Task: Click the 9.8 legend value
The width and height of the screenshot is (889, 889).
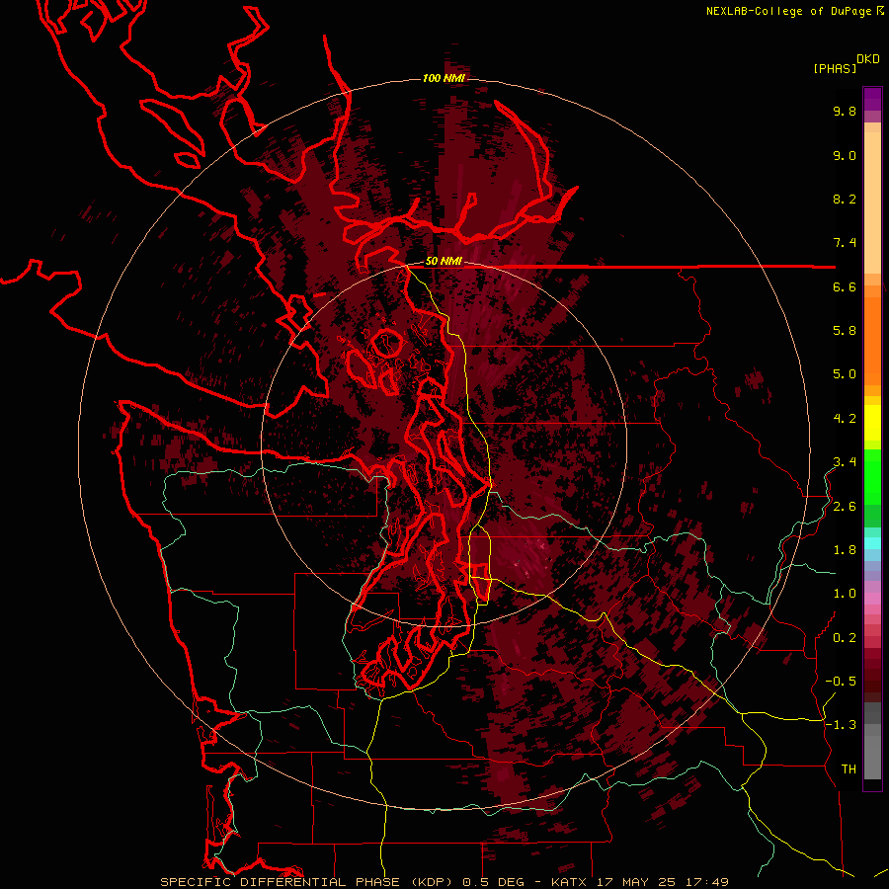Action: (845, 112)
